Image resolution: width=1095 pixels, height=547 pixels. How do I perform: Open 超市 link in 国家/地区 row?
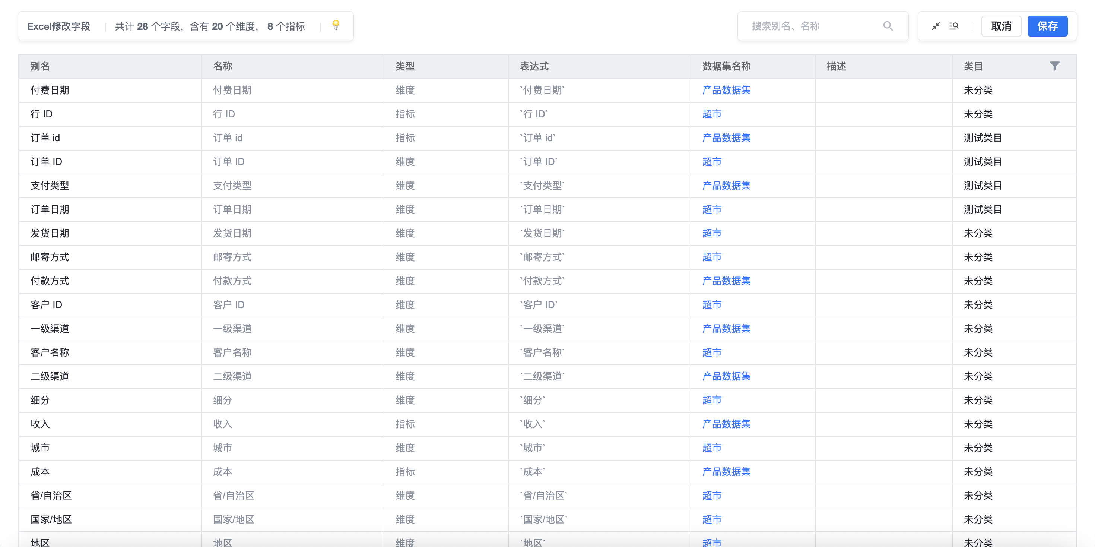[712, 519]
